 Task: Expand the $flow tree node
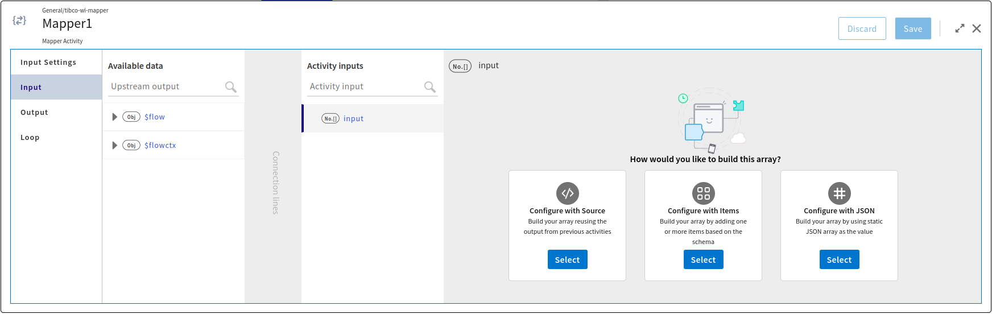[114, 117]
